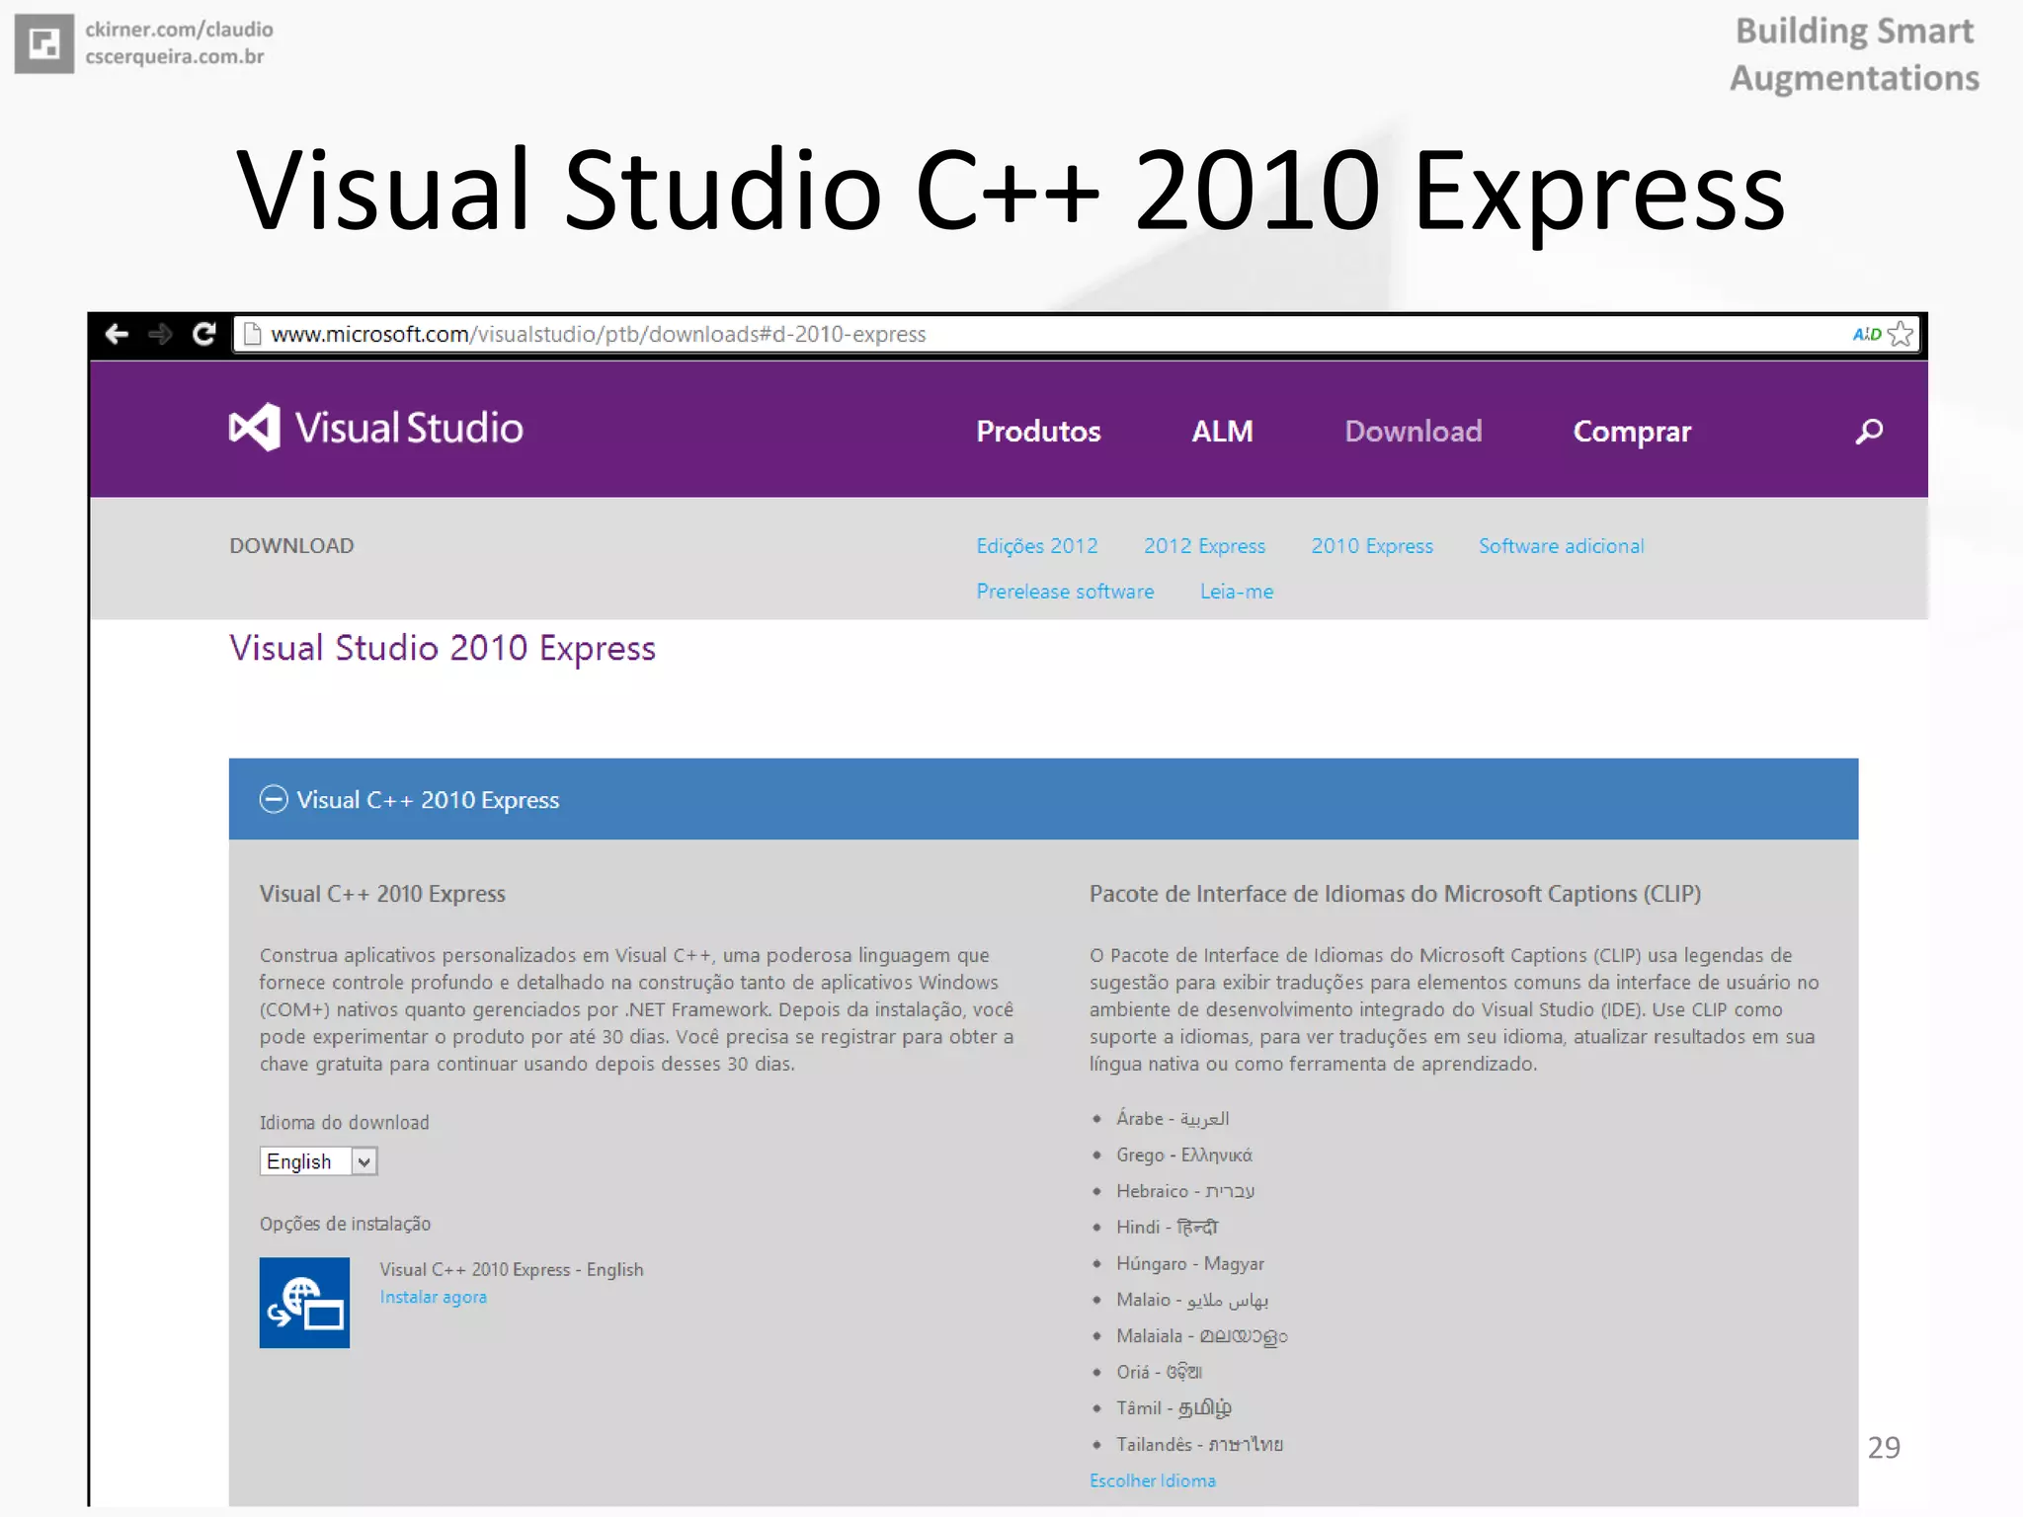Open the Idioma do download dropdown

tap(318, 1161)
